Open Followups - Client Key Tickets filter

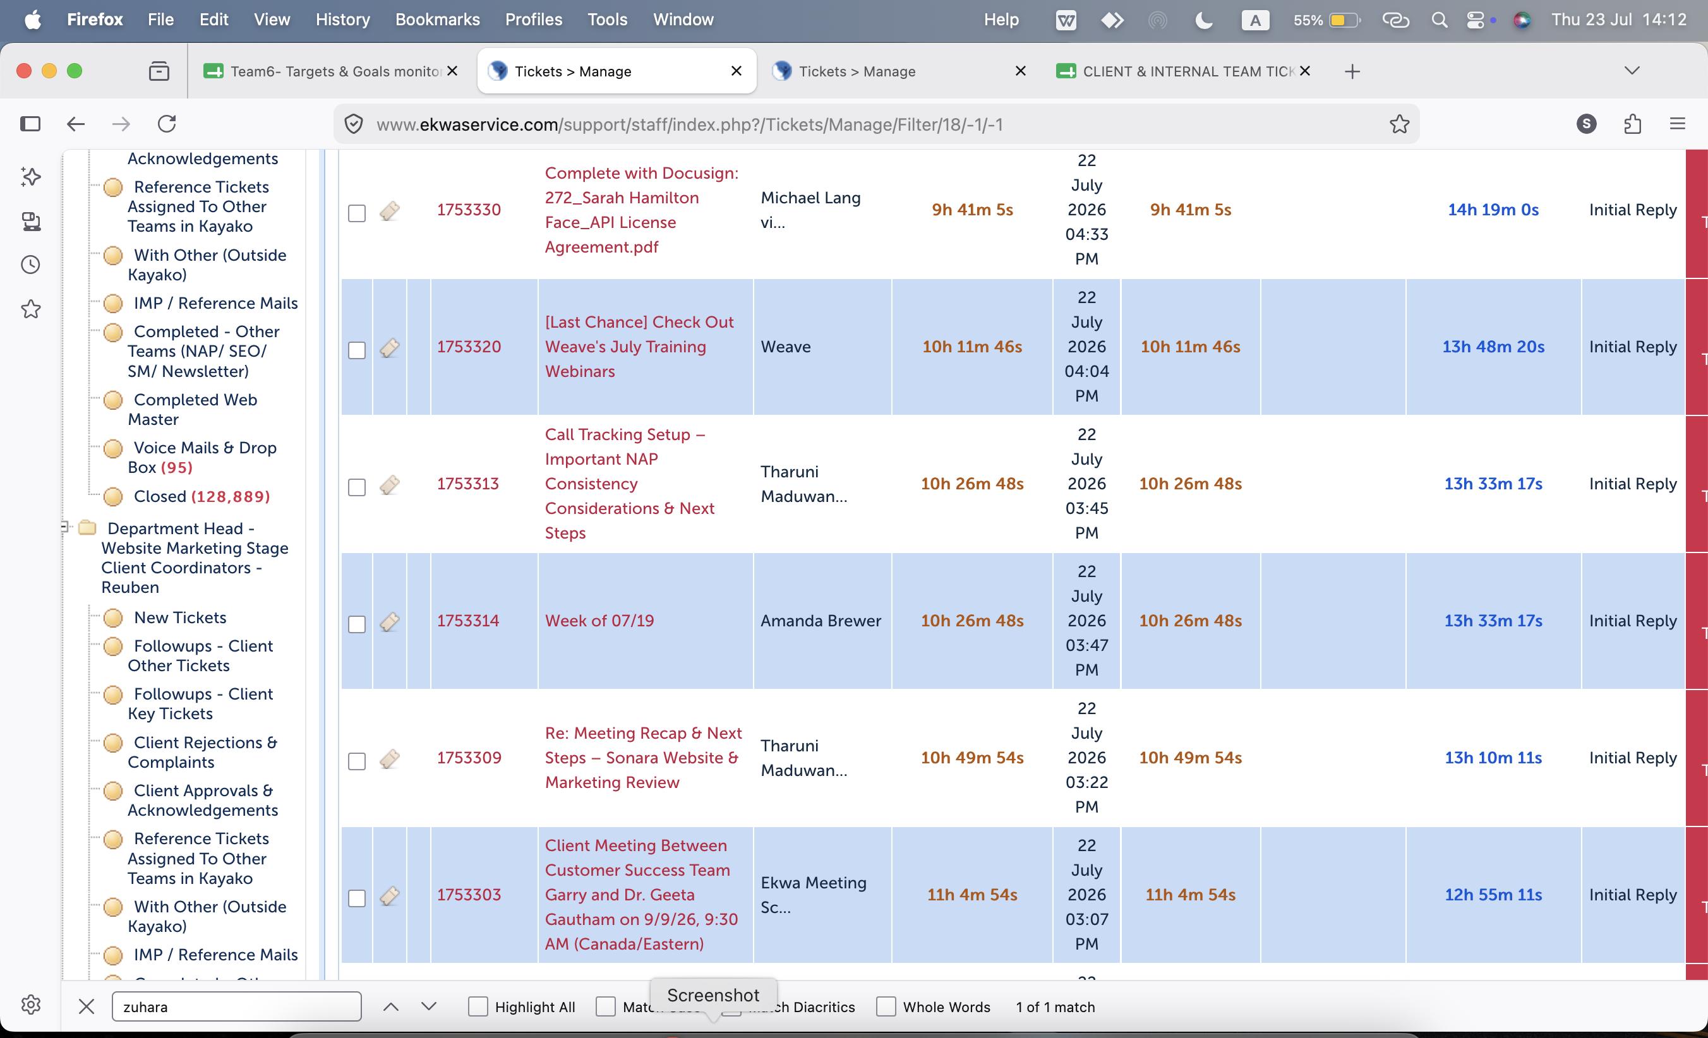200,703
